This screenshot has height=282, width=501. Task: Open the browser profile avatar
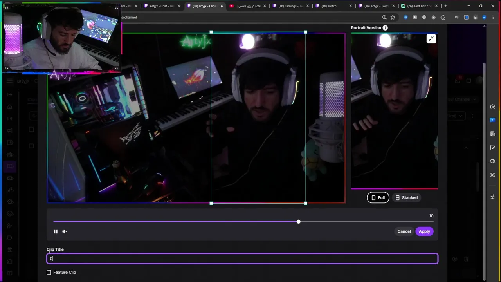coord(475,17)
